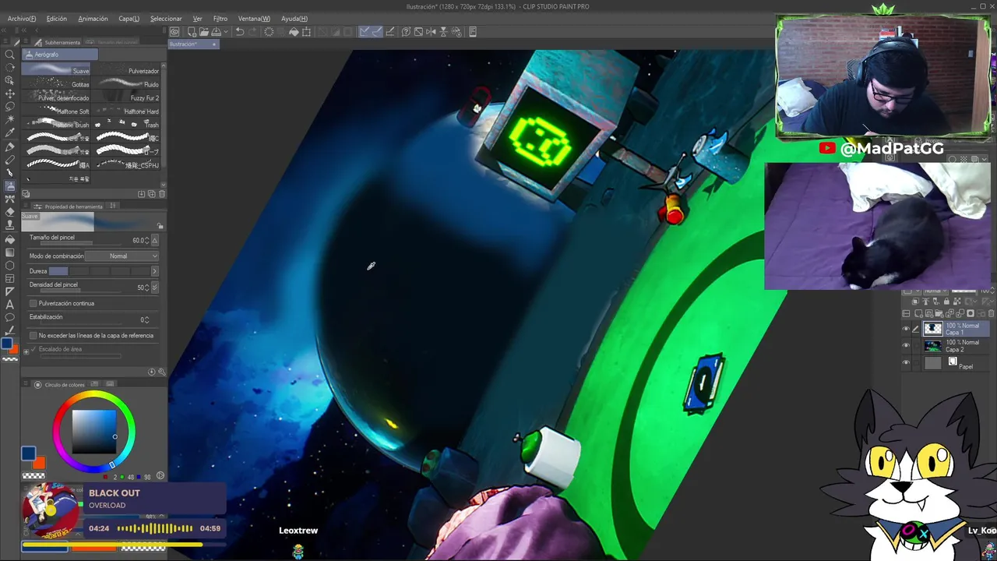Click the Capa 1 layer thumbnail
Viewport: 997px width, 561px height.
point(933,329)
